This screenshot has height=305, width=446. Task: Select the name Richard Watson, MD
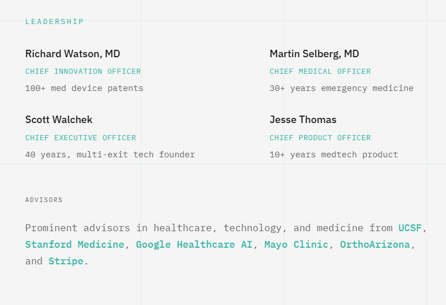click(x=73, y=54)
